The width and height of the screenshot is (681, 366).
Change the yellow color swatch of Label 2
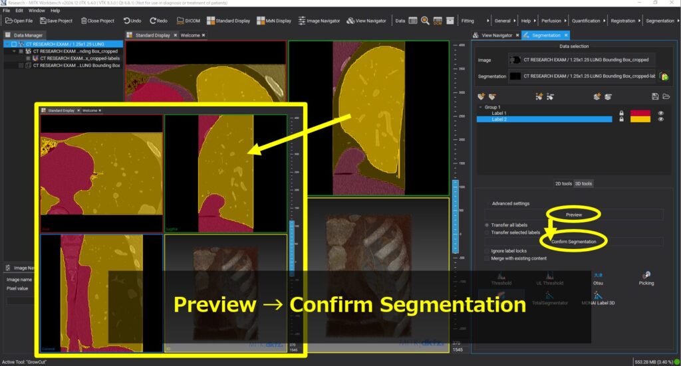point(640,120)
